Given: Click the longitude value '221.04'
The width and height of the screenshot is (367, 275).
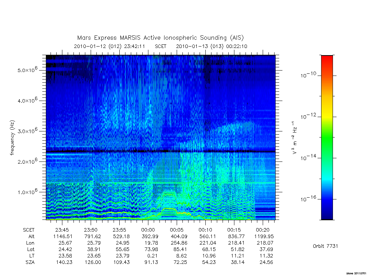Looking at the screenshot, I should [207, 243].
